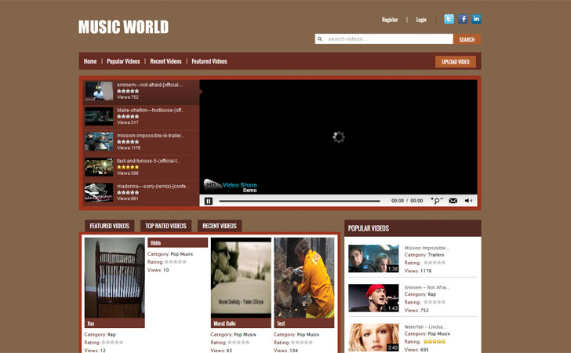Open the Test firefighter video thumbnail
Viewport: 571px width, 353px height.
point(304,278)
